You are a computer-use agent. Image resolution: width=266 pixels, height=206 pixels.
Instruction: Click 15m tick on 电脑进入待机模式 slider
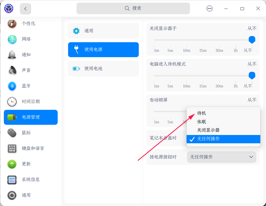coord(203,86)
